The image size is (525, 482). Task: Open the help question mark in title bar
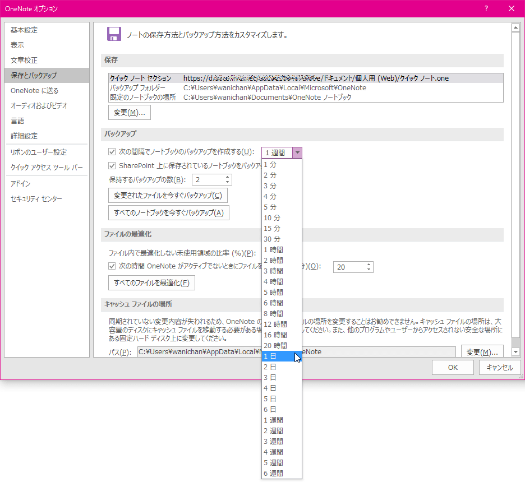[486, 9]
